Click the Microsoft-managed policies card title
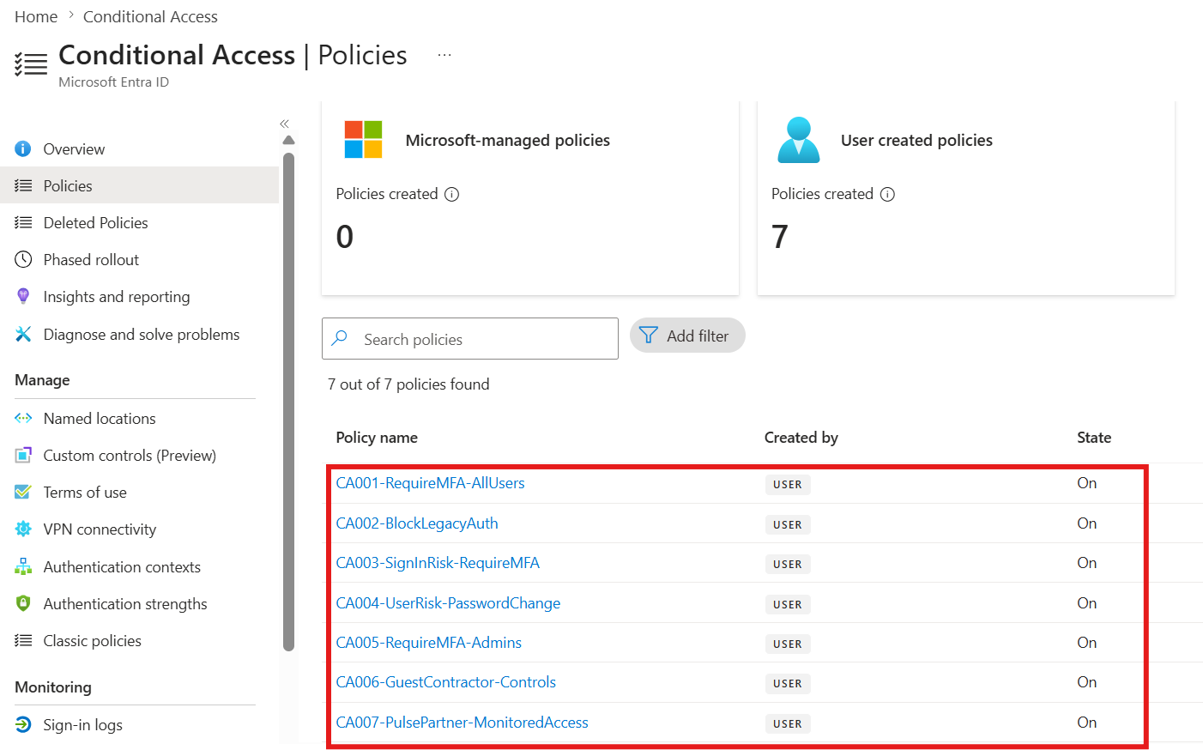Screen dimensions: 1203x750 [508, 140]
